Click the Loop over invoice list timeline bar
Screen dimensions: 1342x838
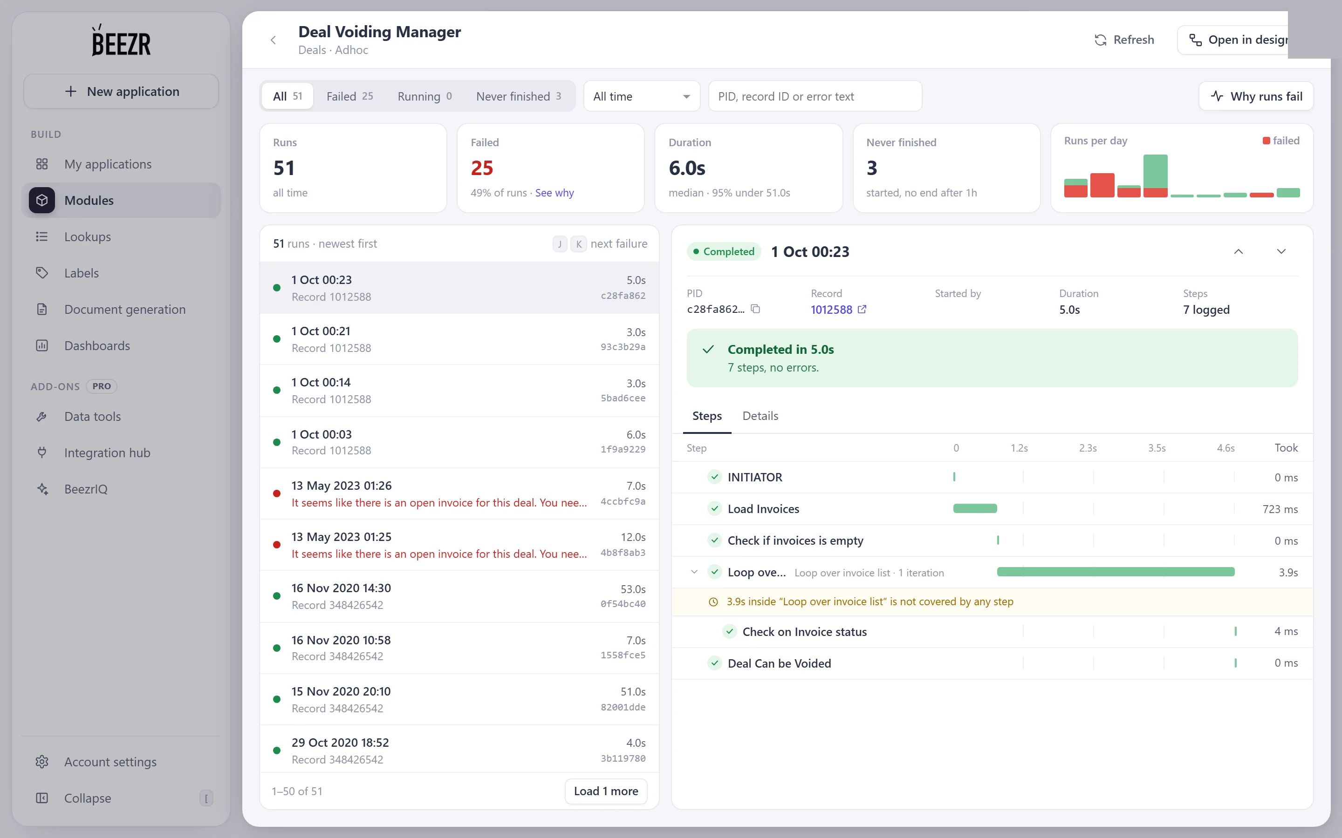[x=1115, y=572]
